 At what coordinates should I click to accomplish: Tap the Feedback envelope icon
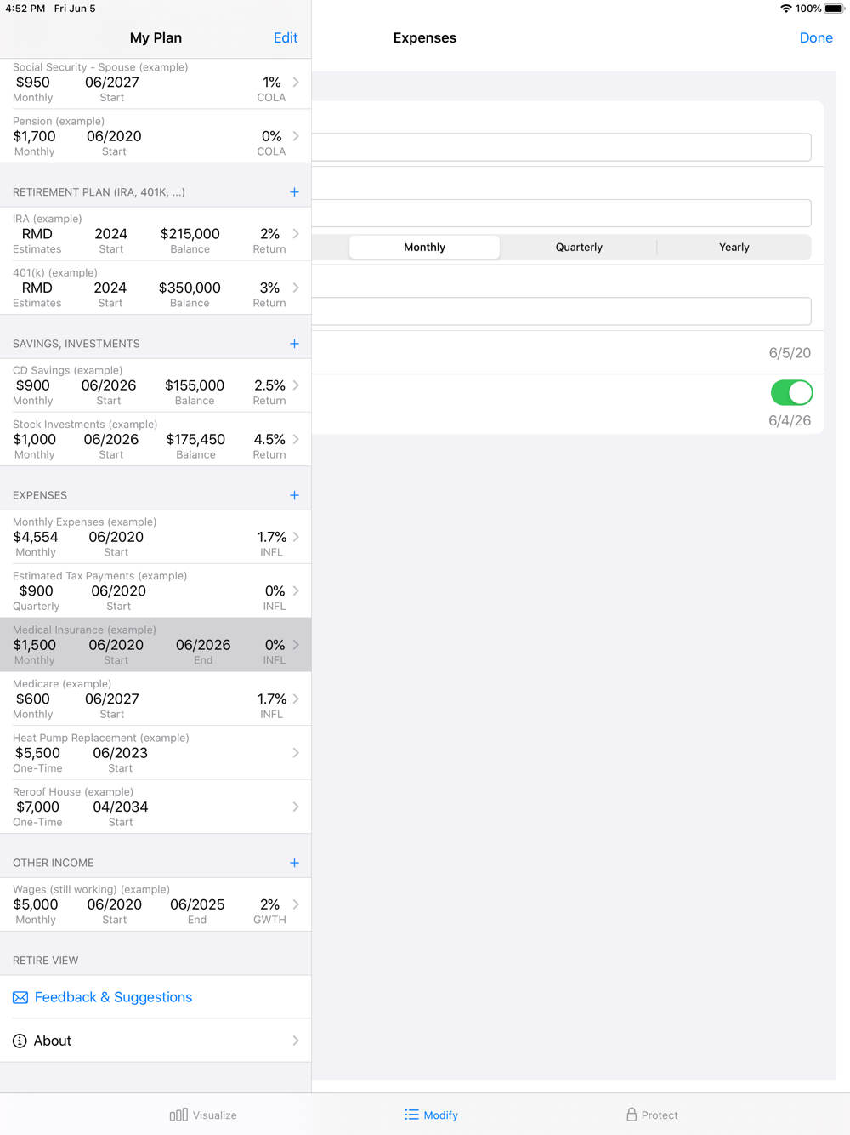(x=20, y=997)
